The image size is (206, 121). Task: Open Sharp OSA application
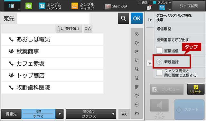[x=116, y=6]
